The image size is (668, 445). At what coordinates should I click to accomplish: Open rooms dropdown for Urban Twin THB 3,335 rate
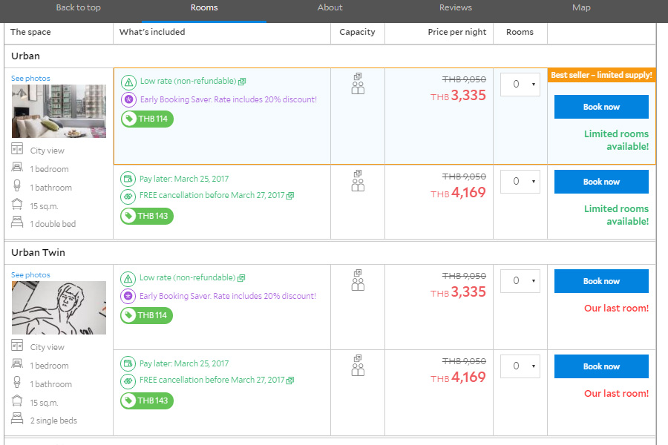[520, 281]
